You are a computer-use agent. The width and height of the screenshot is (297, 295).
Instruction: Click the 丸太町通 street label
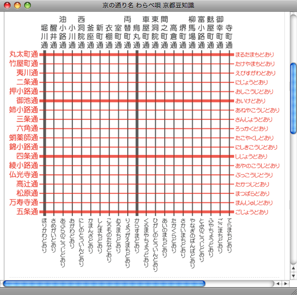coord(24,54)
